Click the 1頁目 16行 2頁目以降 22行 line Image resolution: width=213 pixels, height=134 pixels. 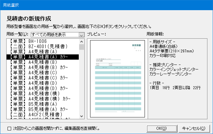[x=175, y=88]
